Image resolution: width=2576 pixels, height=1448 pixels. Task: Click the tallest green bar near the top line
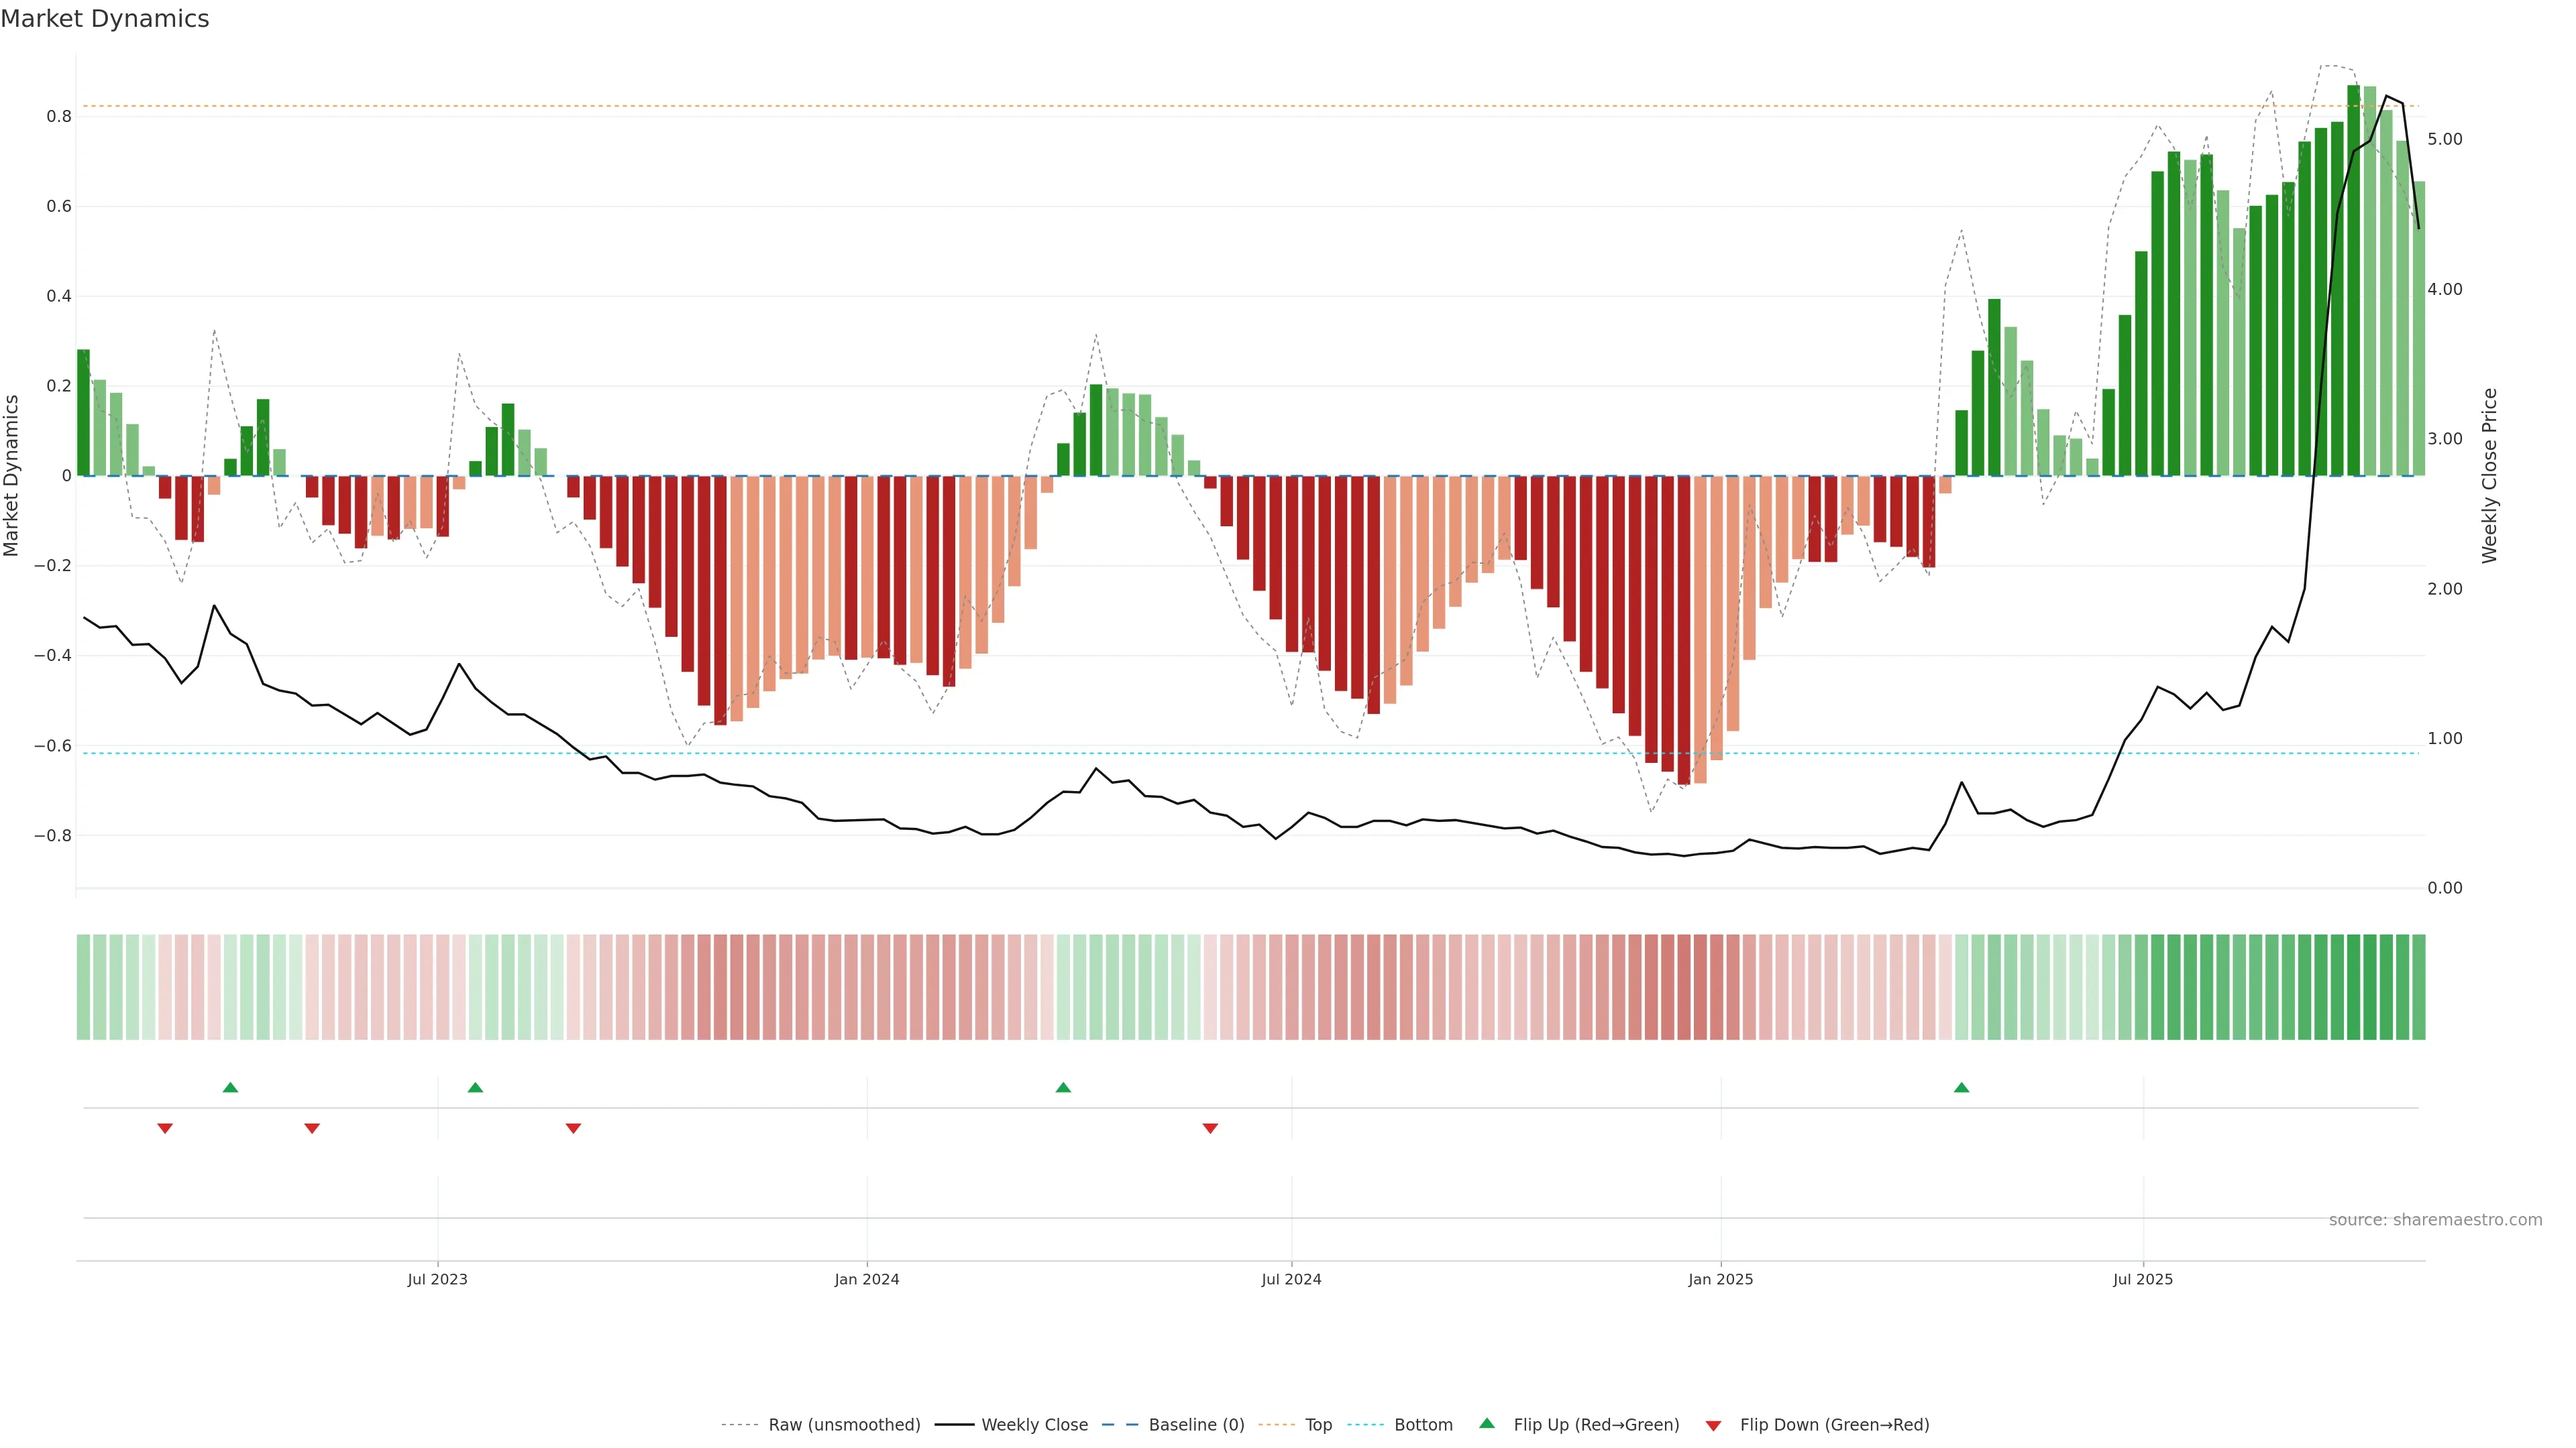pos(2353,280)
